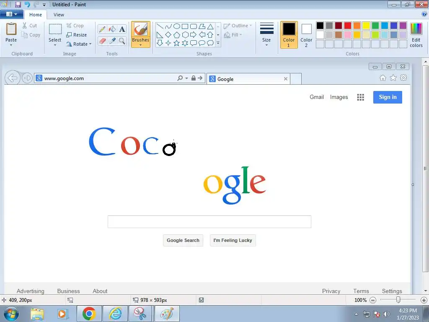The image size is (429, 322).
Task: Open Windows Media Player from the taskbar
Action: pyautogui.click(x=62, y=314)
